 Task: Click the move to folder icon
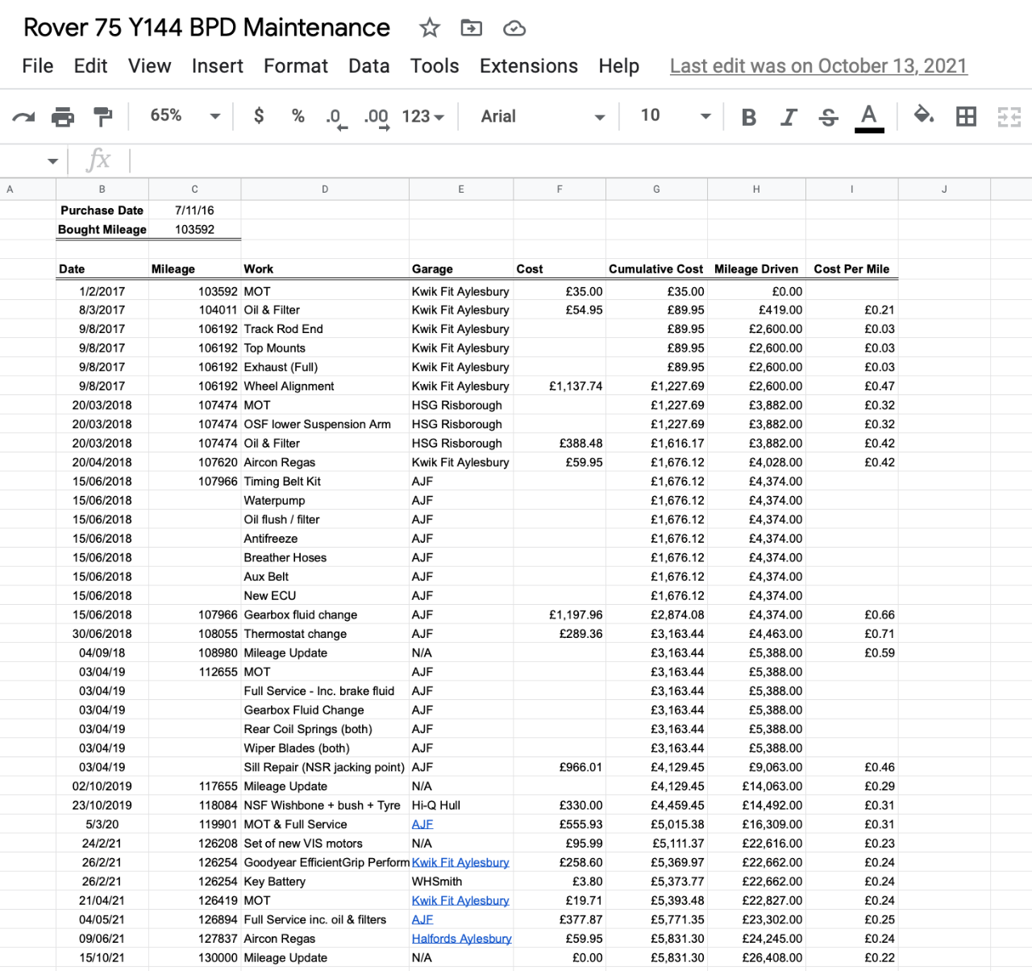coord(472,28)
